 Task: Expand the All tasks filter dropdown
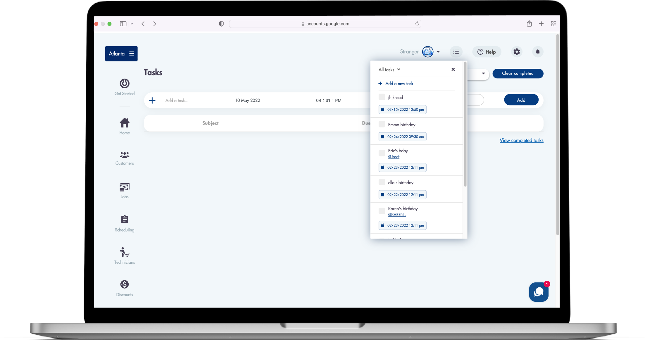(389, 70)
